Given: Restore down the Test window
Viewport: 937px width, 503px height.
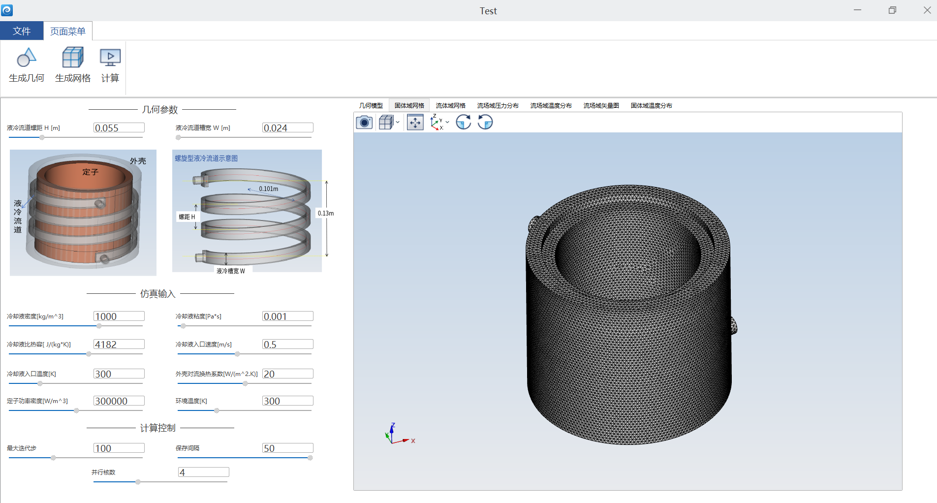Looking at the screenshot, I should pyautogui.click(x=892, y=10).
